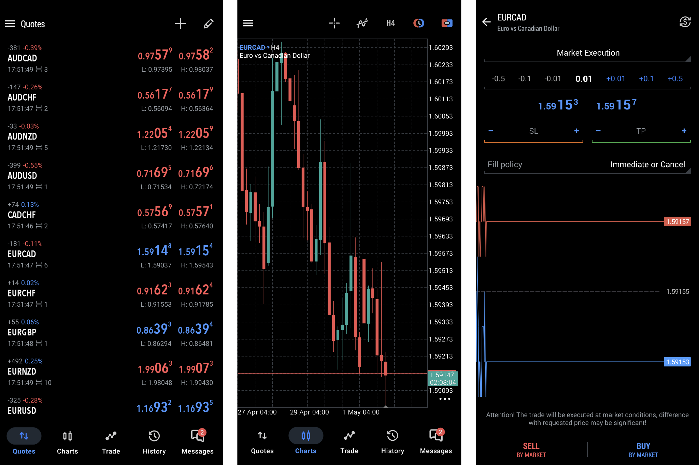Viewport: 699px width, 465px height.
Task: Tap the symbol currency refresh icon
Action: (685, 22)
